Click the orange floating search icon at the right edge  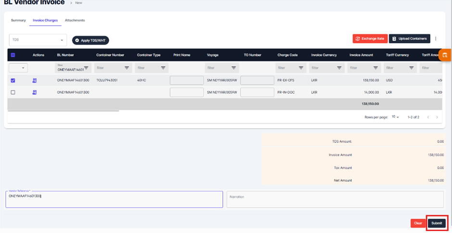coord(445,56)
